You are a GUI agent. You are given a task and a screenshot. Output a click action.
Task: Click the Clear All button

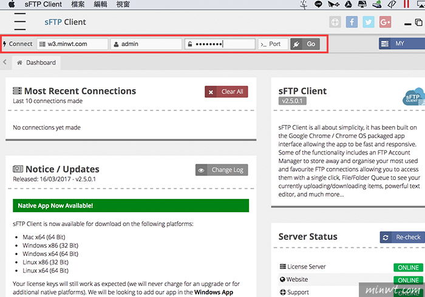pyautogui.click(x=226, y=92)
